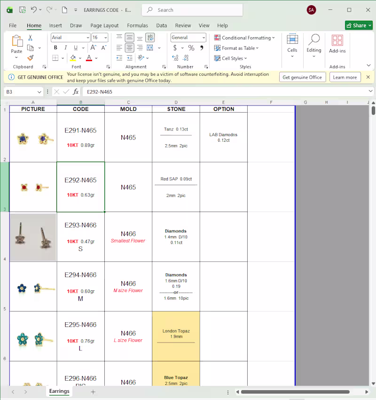Toggle Bold formatting
This screenshot has width=376, height=400.
[x=55, y=48]
